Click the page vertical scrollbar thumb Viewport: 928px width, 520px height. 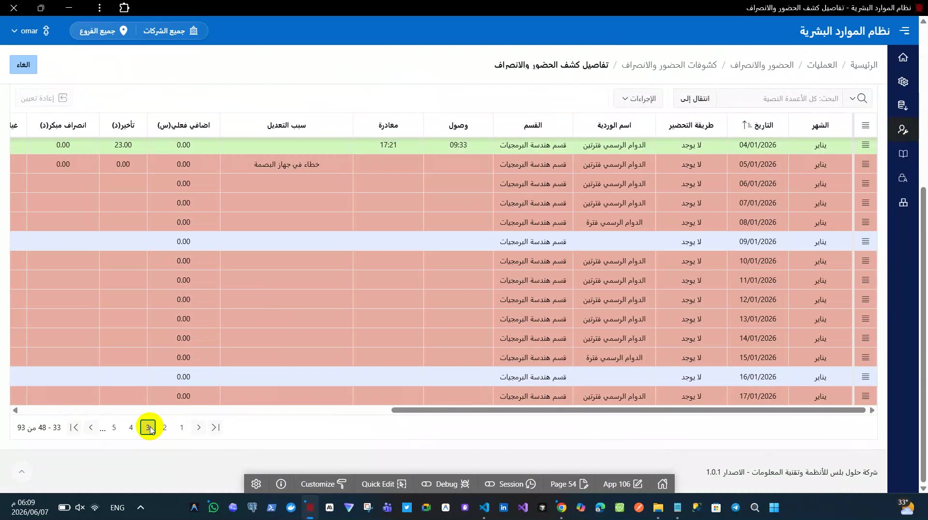click(x=923, y=333)
